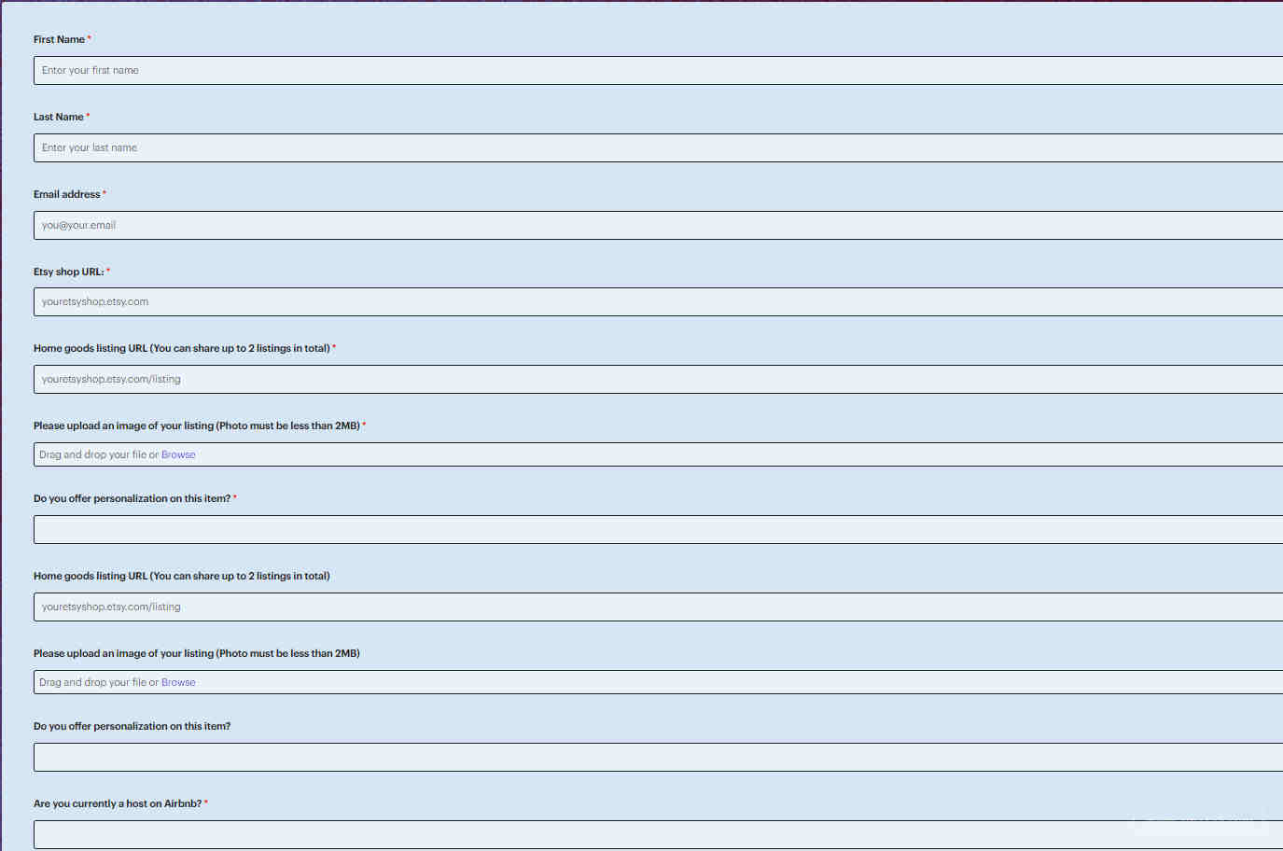This screenshot has width=1283, height=851.
Task: Open the Airbnb host dropdown
Action: pyautogui.click(x=653, y=834)
